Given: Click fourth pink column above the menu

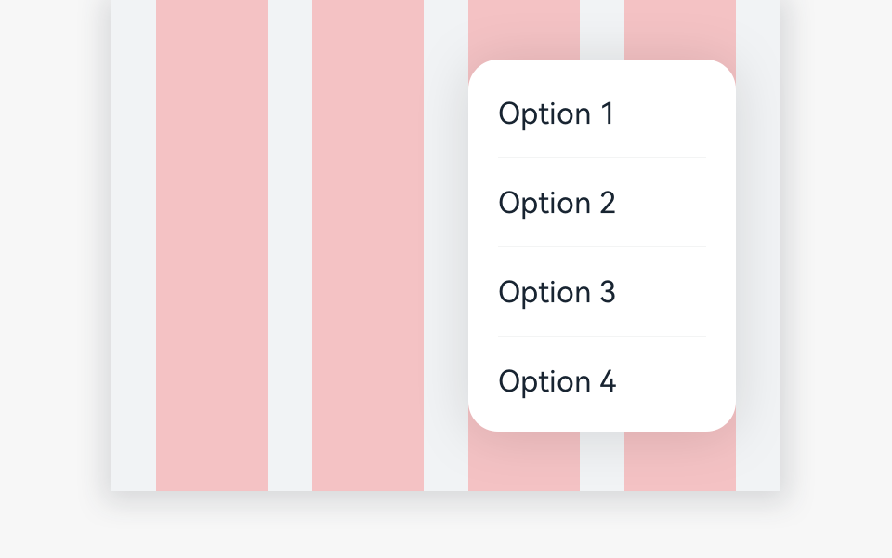Looking at the screenshot, I should tap(680, 28).
